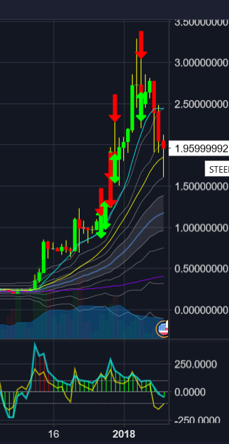Viewport: 229px width, 444px height.
Task: Click the 2018 label on time axis
Action: tap(124, 434)
